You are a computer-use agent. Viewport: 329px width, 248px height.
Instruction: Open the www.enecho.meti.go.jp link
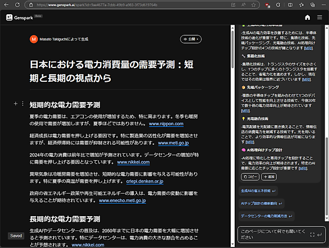click(122, 201)
